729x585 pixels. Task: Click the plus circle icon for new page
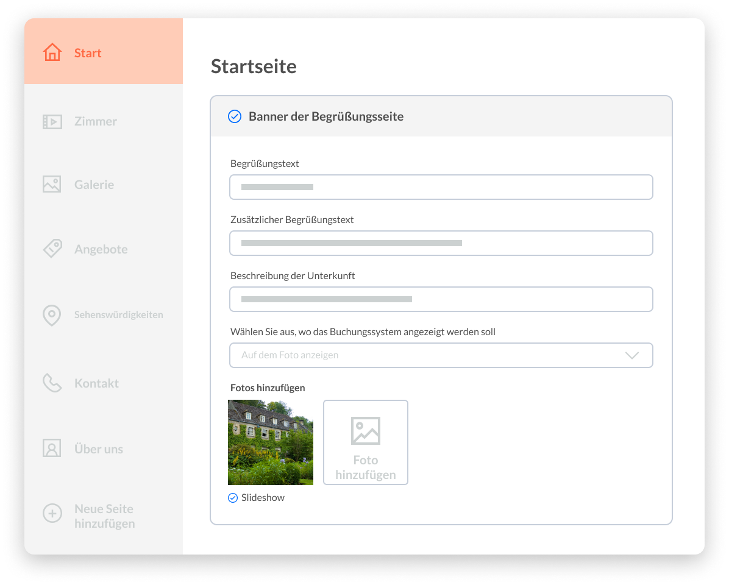pyautogui.click(x=52, y=514)
